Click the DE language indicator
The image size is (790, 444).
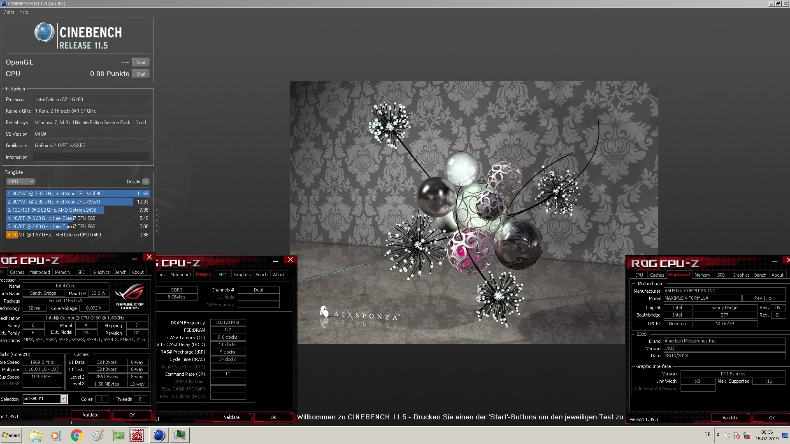pos(707,435)
